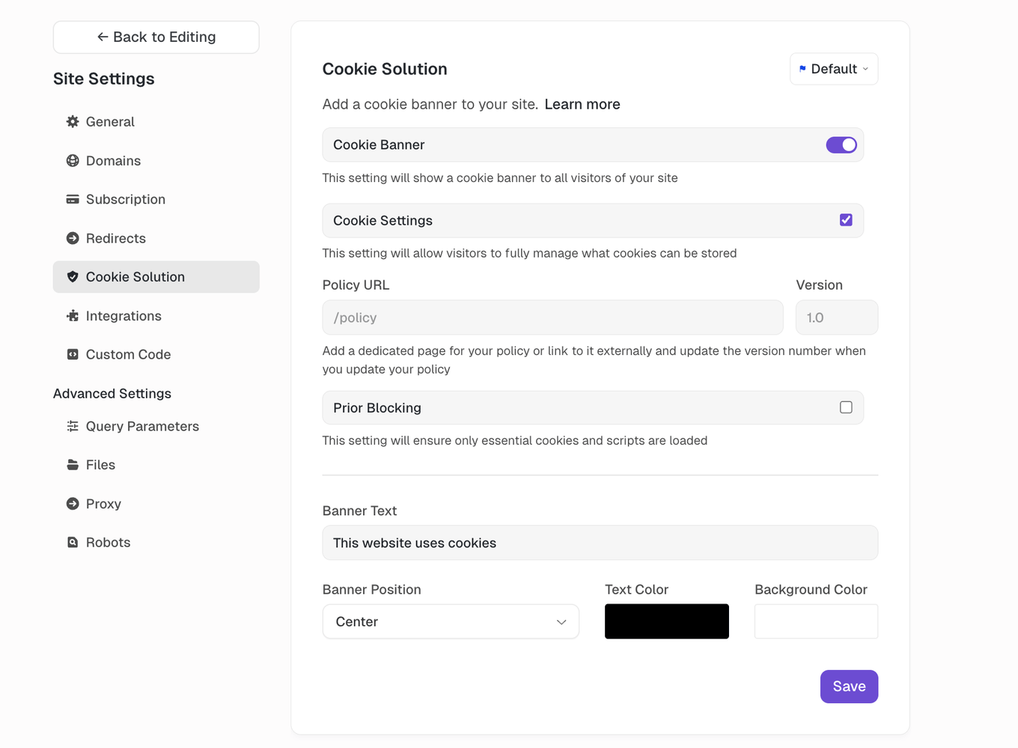The height and width of the screenshot is (748, 1018).
Task: Uncheck the Cookie Settings checkbox
Action: (x=846, y=220)
